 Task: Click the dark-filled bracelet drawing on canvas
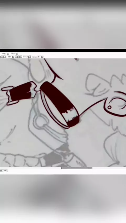60,104
